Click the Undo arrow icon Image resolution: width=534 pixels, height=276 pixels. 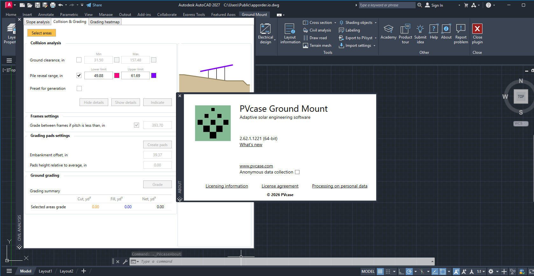click(x=60, y=5)
